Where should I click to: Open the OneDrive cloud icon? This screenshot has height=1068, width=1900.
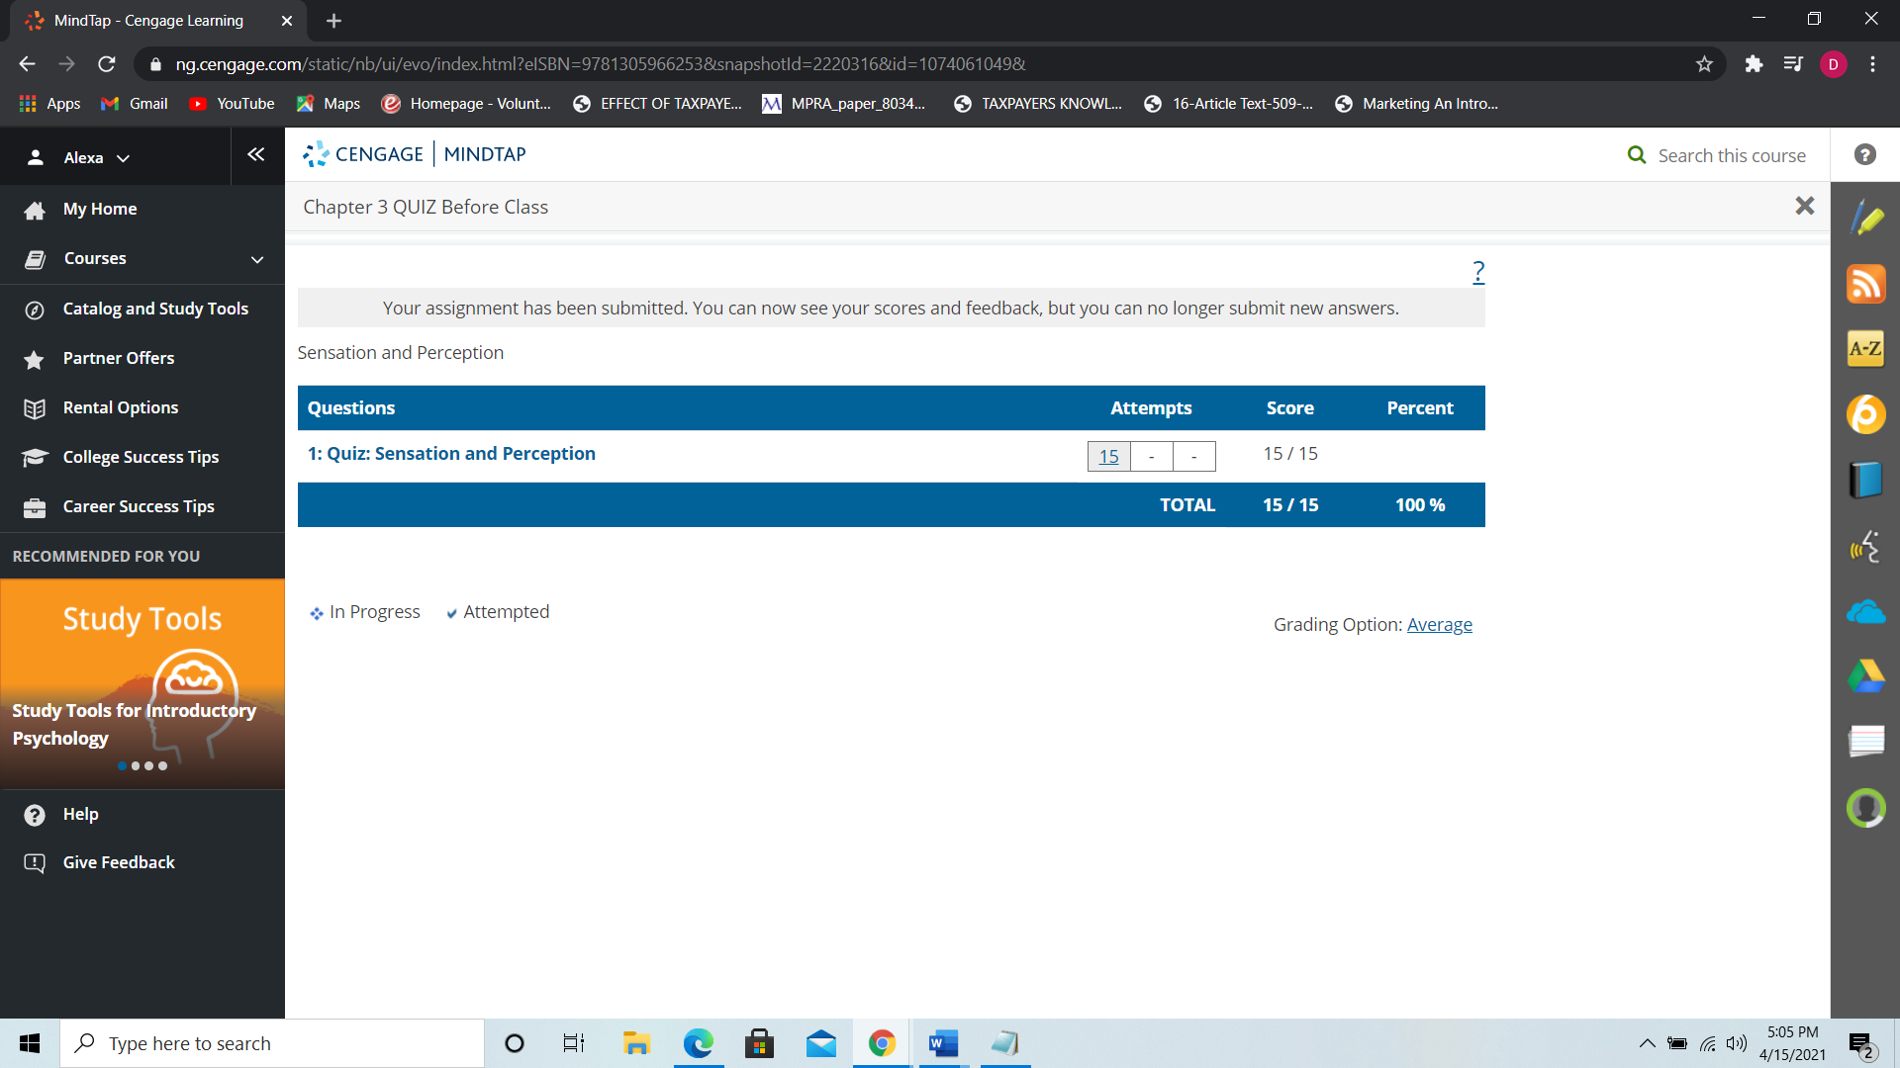coord(1865,612)
